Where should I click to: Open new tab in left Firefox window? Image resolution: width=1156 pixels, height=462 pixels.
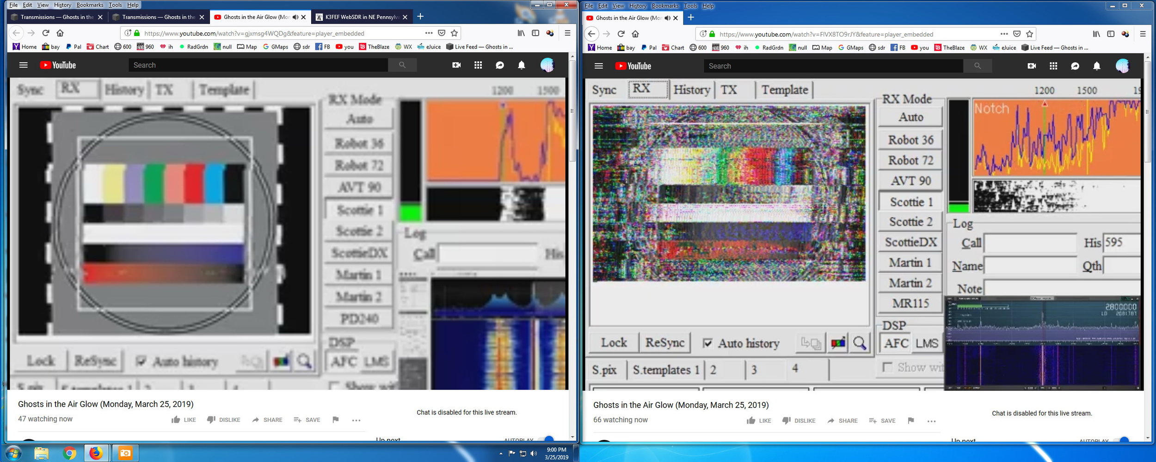[x=420, y=17]
